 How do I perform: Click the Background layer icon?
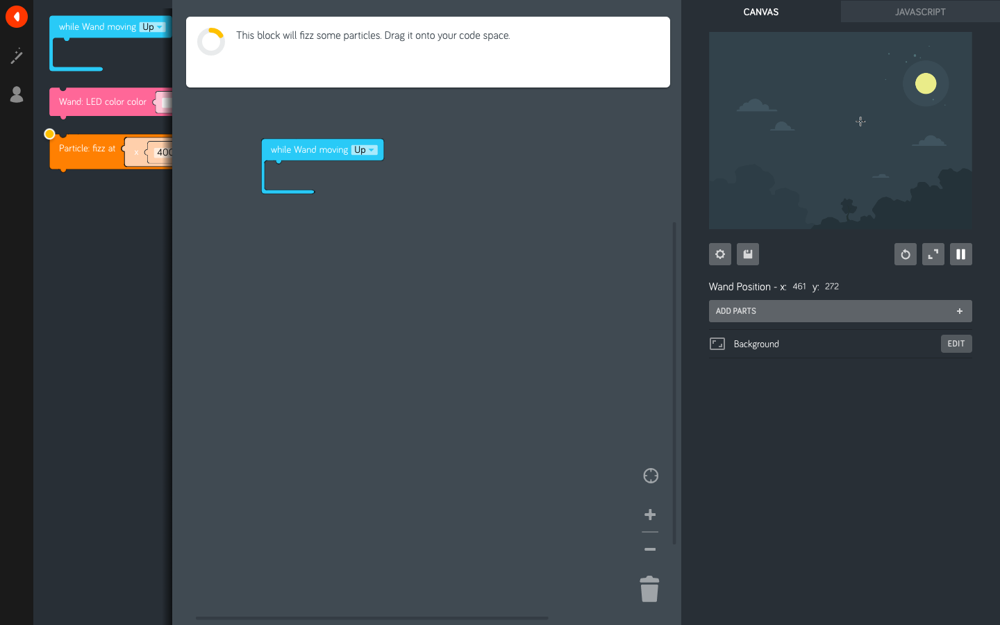(717, 344)
